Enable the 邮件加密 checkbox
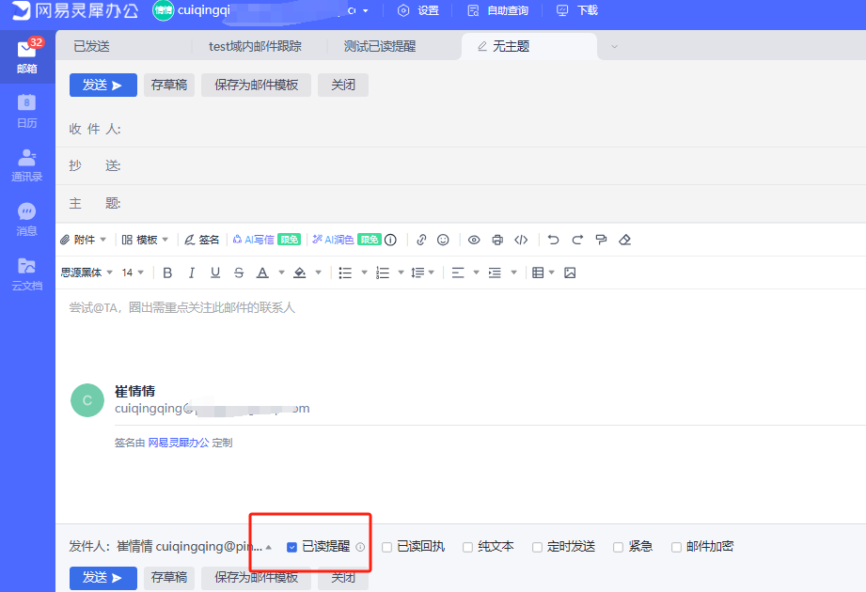The width and height of the screenshot is (866, 592). click(x=676, y=547)
